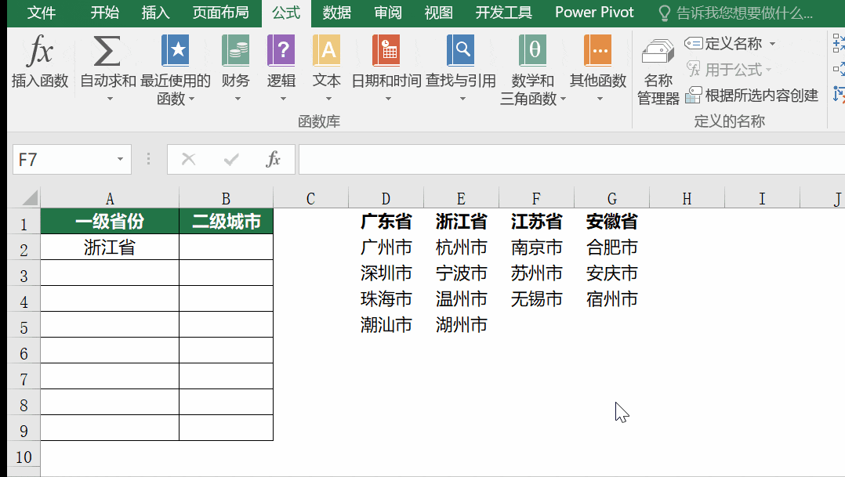Click inside the formula bar input
Viewport: 845px width, 477px height.
571,159
